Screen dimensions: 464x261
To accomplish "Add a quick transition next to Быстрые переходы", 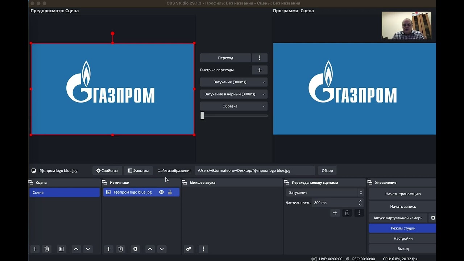I will (260, 70).
